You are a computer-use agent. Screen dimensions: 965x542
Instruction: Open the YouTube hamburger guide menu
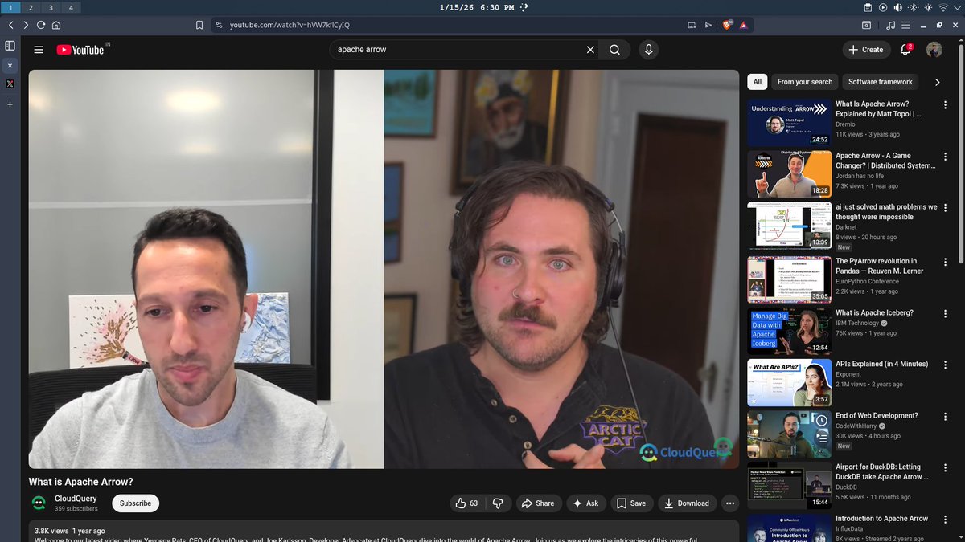39,50
